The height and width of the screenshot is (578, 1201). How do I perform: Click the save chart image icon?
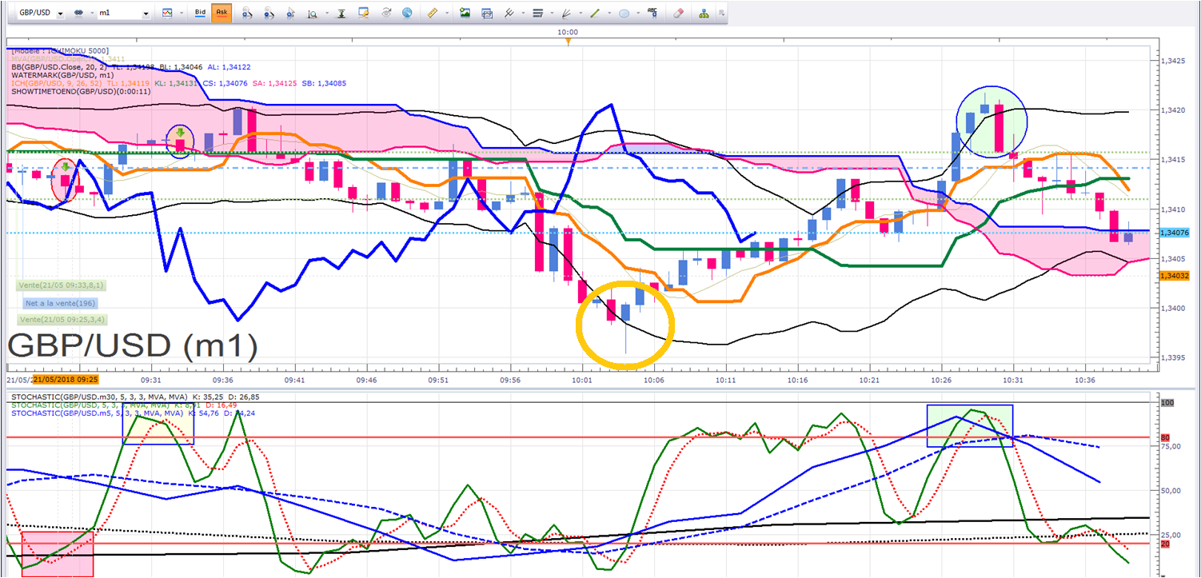click(465, 14)
